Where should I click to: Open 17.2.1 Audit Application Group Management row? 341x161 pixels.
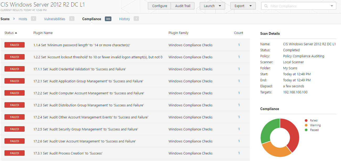pyautogui.click(x=125, y=81)
